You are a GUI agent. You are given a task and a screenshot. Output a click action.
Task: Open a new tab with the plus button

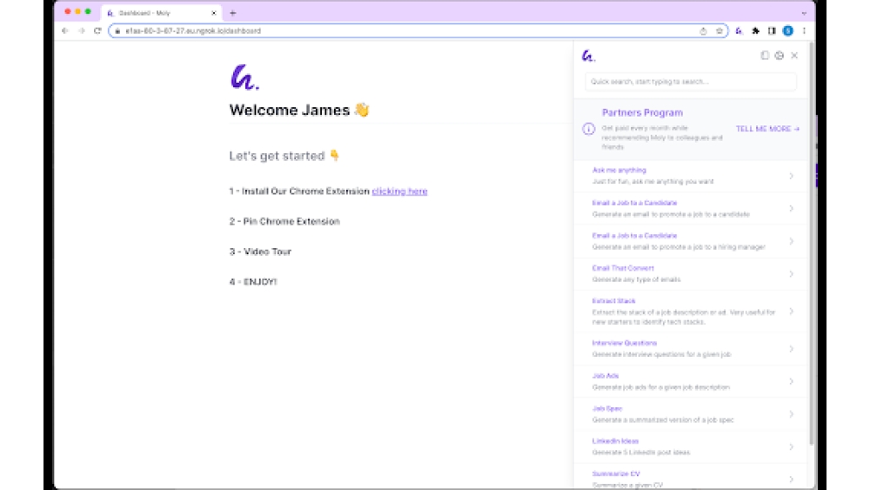click(232, 13)
